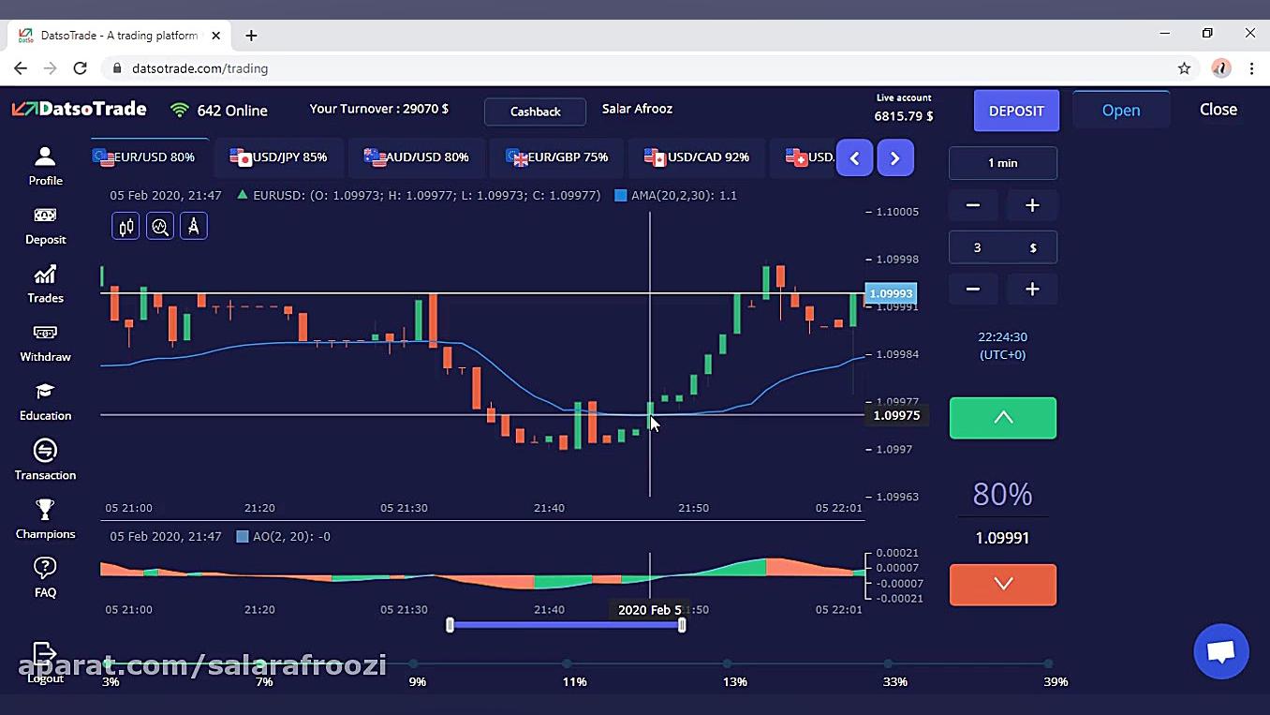Open the browser profile avatar

[x=1221, y=68]
